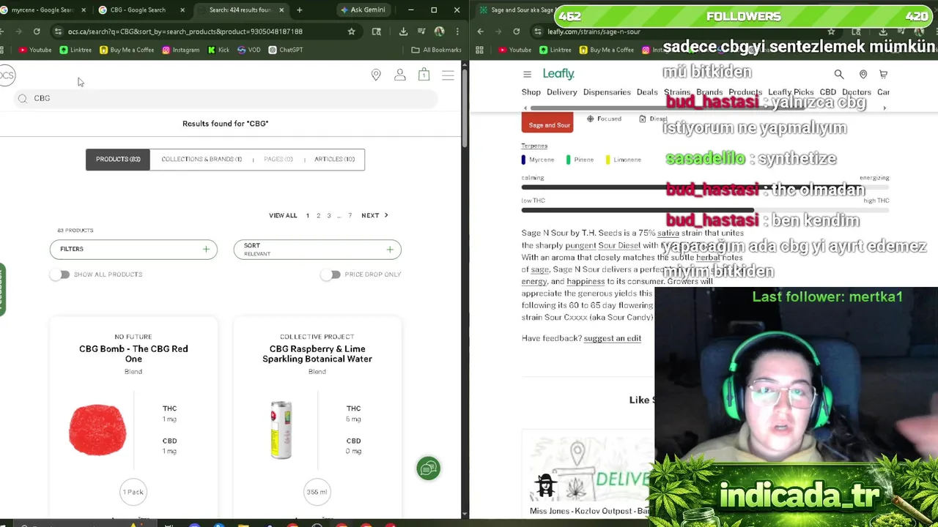This screenshot has width=938, height=527.
Task: Click the red CBG gummy product image
Action: click(97, 430)
